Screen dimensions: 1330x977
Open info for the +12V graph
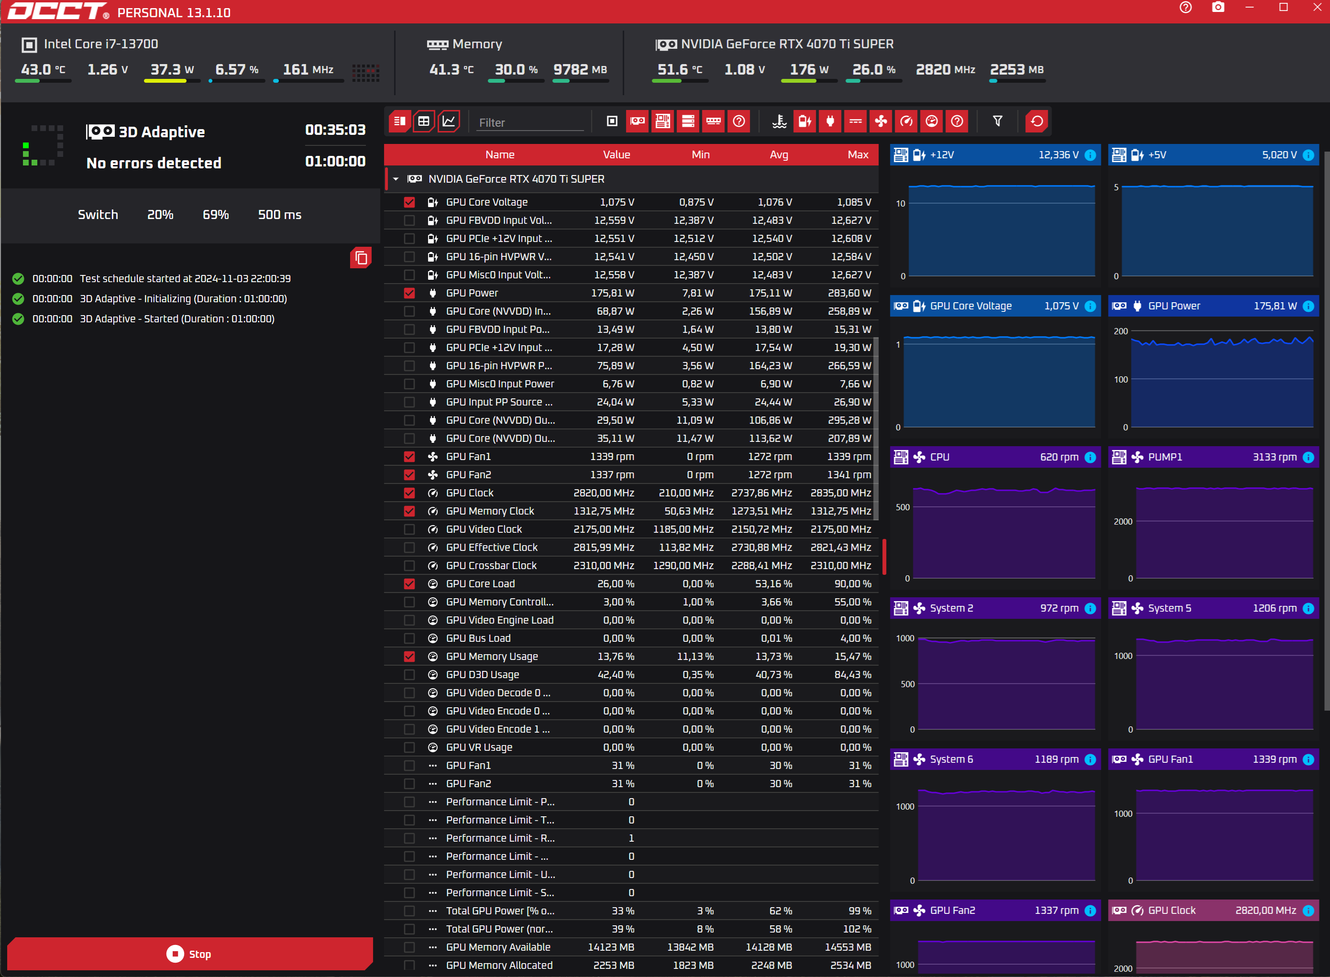click(x=1090, y=155)
